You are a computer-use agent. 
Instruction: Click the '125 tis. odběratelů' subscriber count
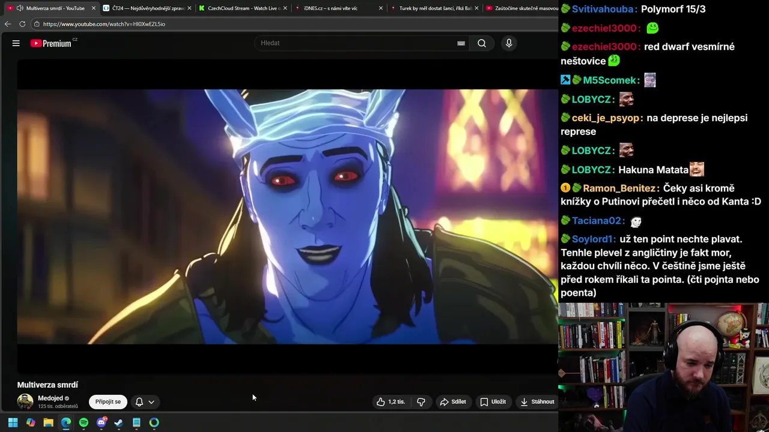[x=58, y=407]
